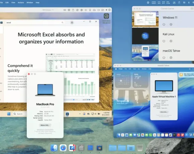
Task: Click power button for macOS Tahoe VM
Action: [x=164, y=58]
